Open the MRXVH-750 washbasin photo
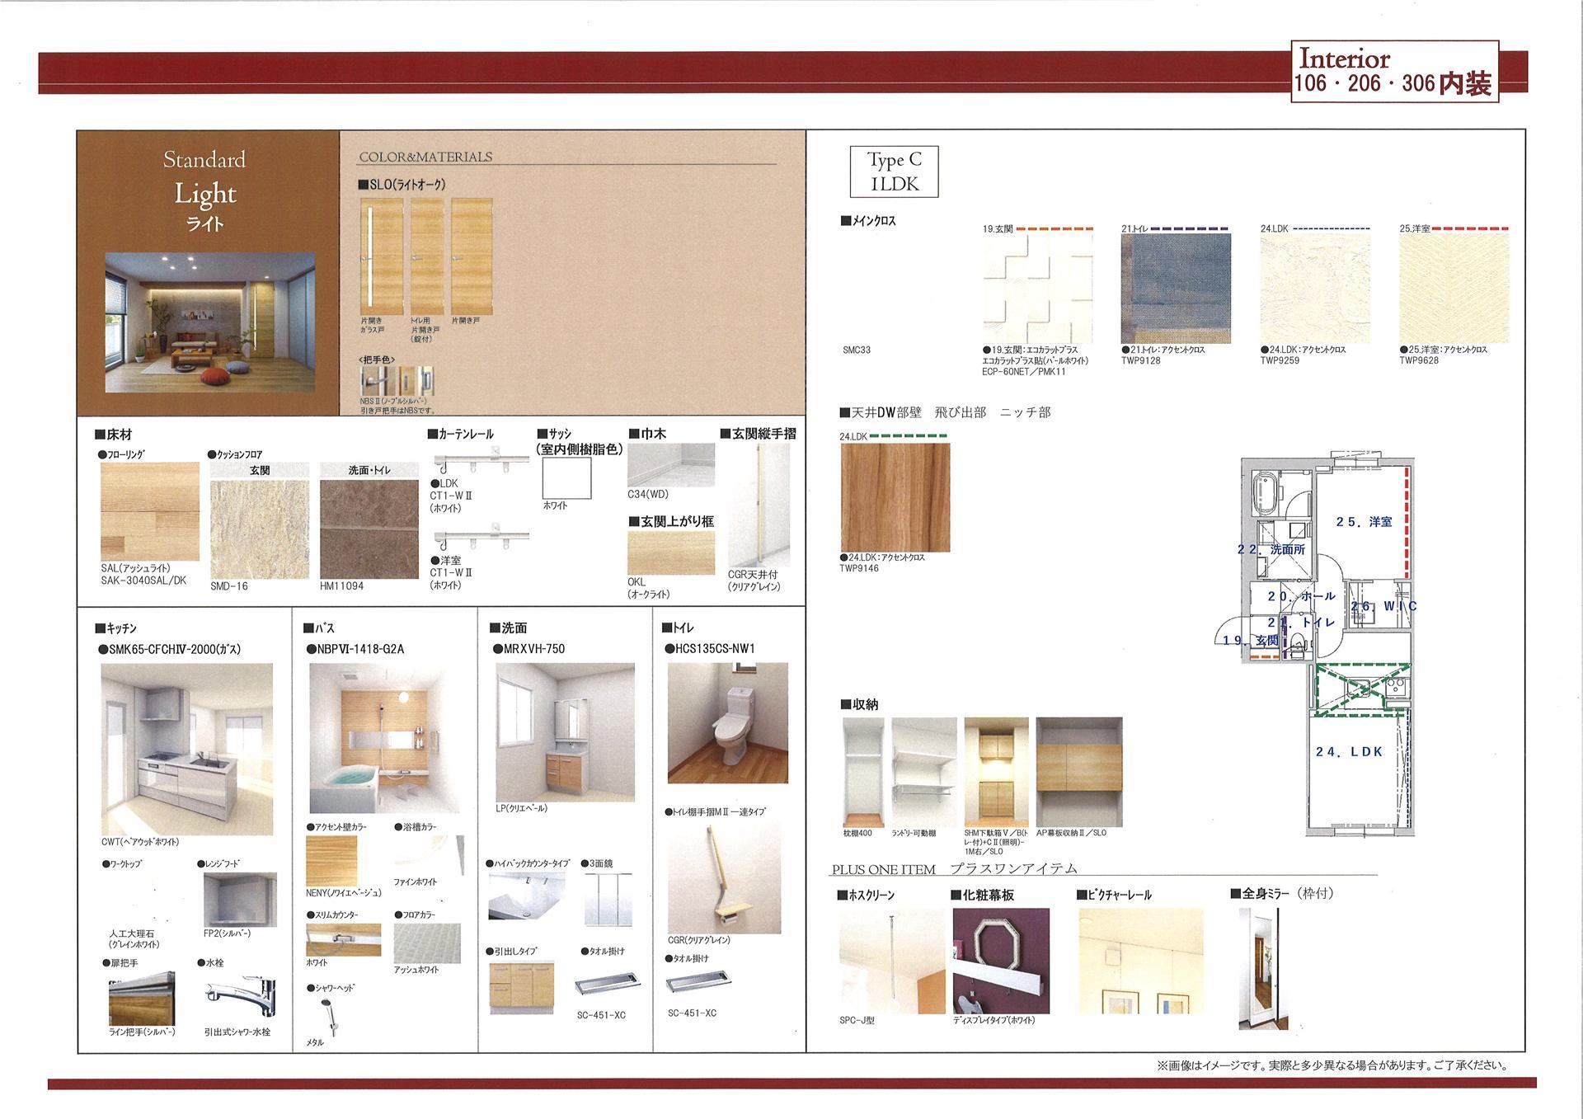 pos(565,732)
